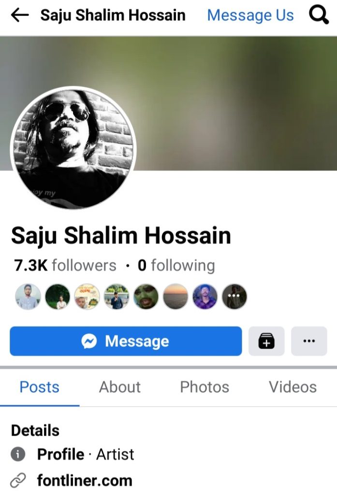Image resolution: width=337 pixels, height=495 pixels.
Task: Open the first follower's avatar thumbnail
Action: click(x=28, y=296)
